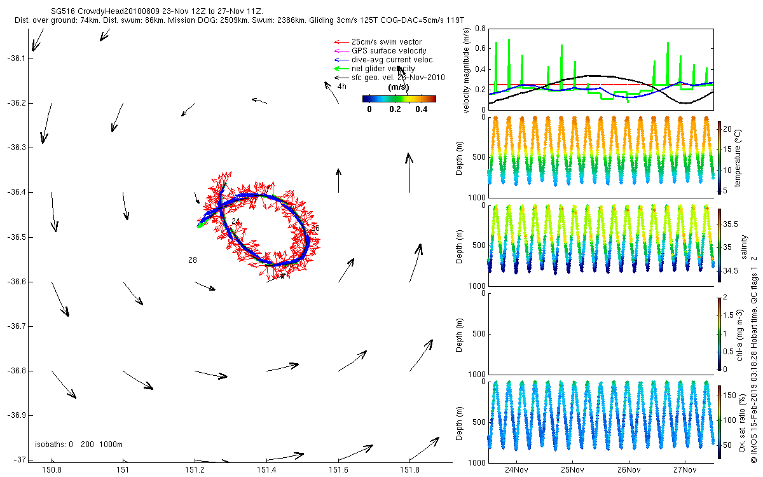Screen dimensions: 763x477
Task: Click the latitude tick "-36.3"
Action: 15,148
